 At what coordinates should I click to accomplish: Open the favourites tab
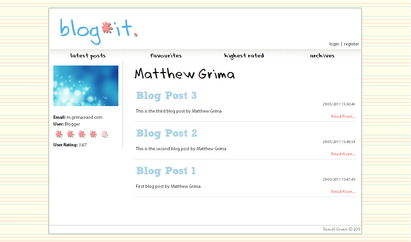[166, 55]
